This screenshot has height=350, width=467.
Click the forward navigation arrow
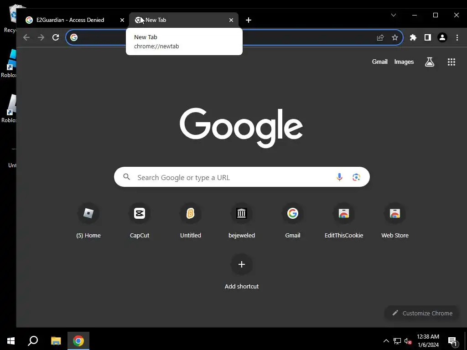tap(41, 37)
